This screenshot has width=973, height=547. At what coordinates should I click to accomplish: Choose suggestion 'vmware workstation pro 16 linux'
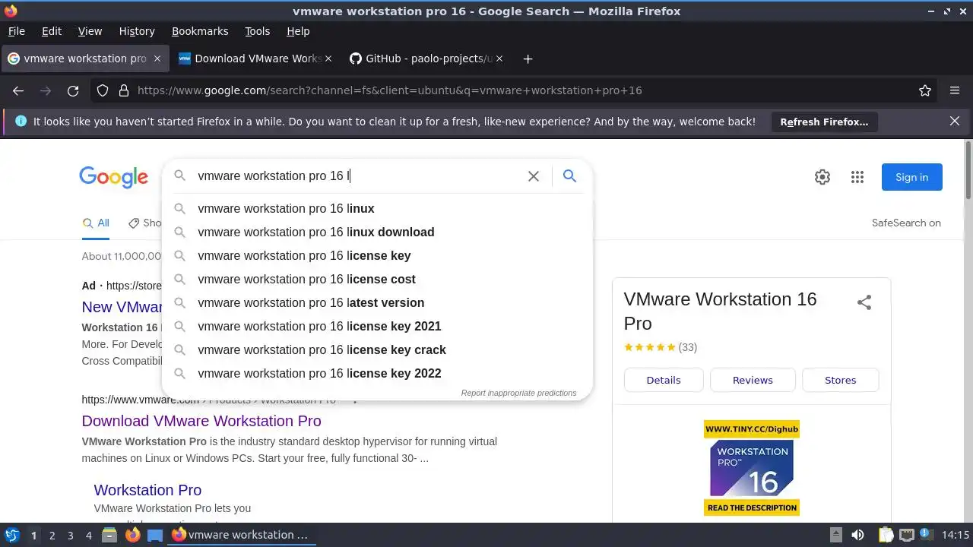pos(377,208)
